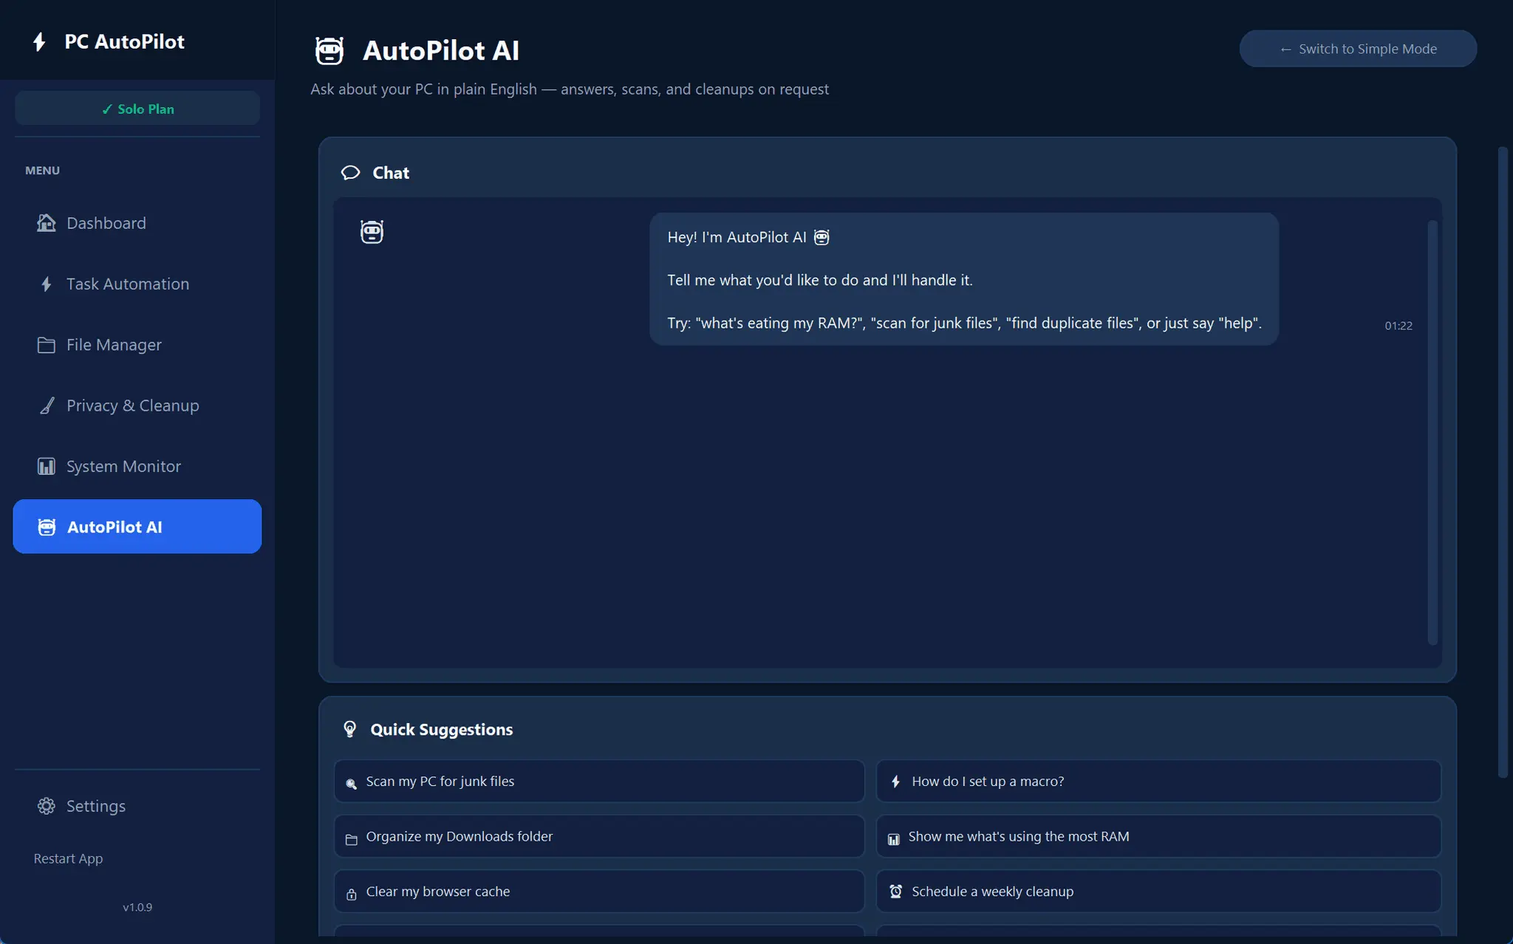Screen dimensions: 1513x944
Task: Click the robot avatar in the chat message
Action: [372, 232]
